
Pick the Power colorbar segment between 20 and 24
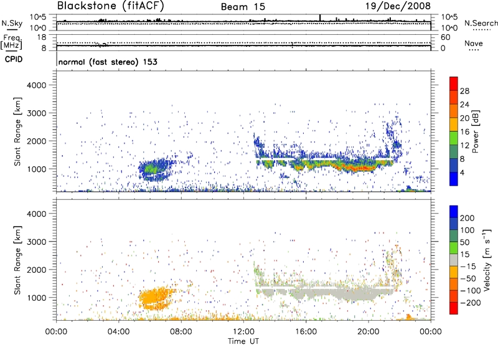tap(454, 111)
